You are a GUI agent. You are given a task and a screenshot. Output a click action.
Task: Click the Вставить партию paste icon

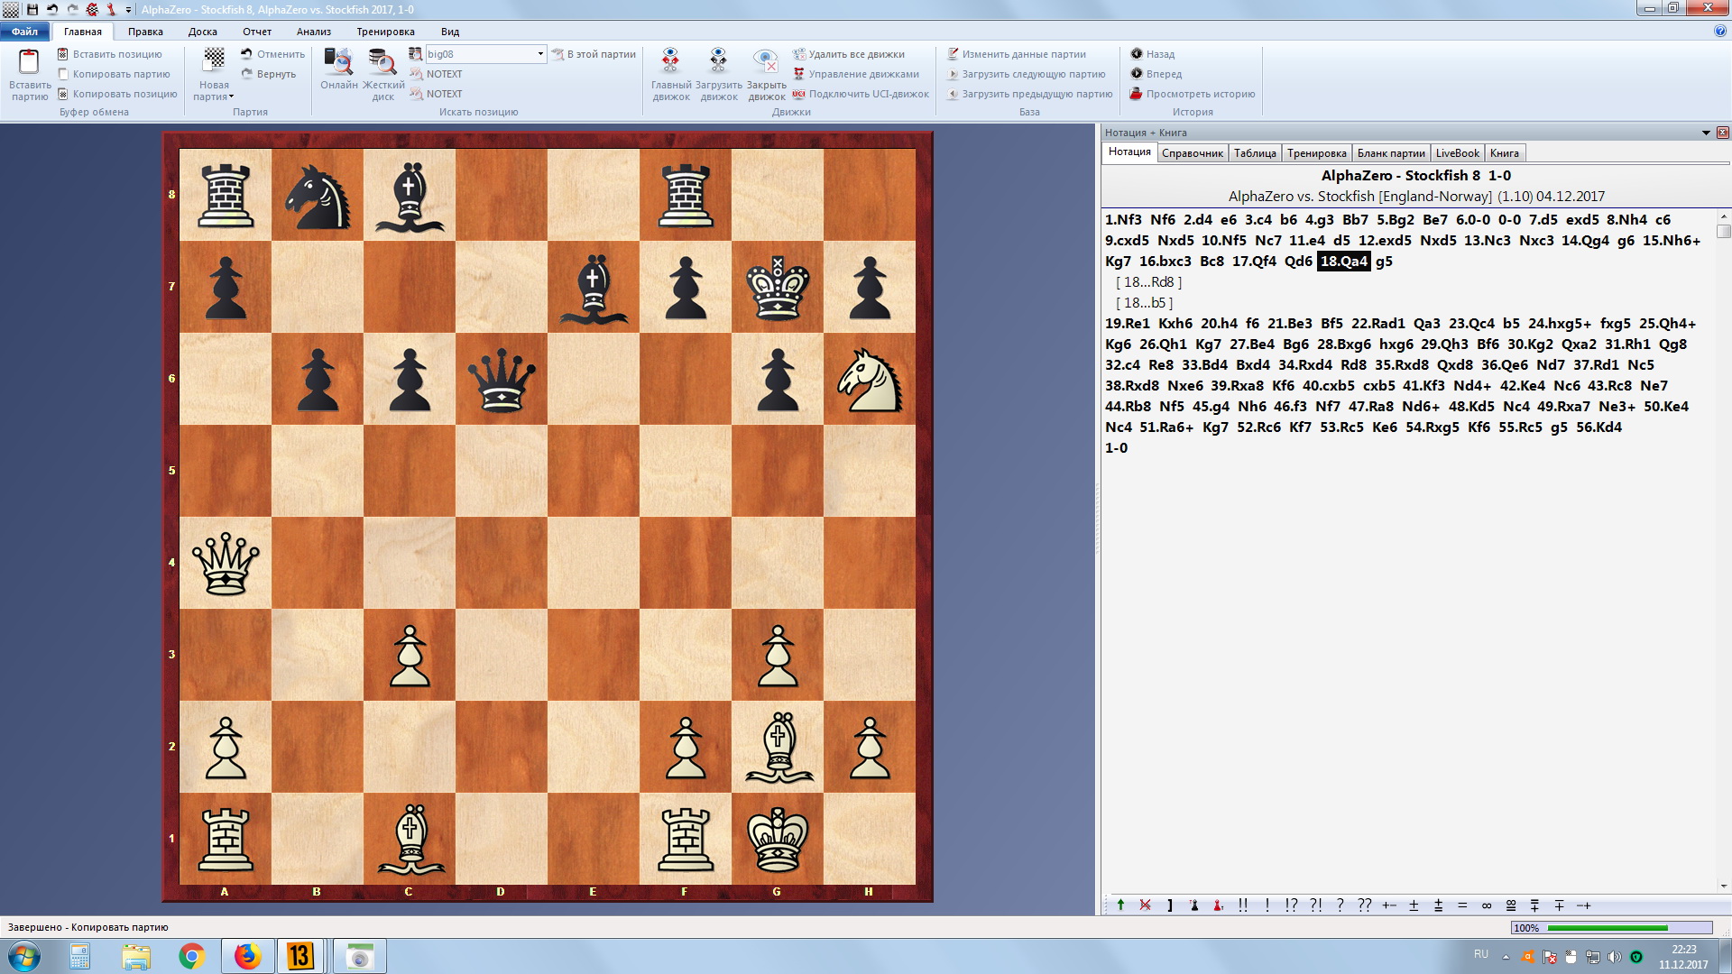pyautogui.click(x=29, y=63)
